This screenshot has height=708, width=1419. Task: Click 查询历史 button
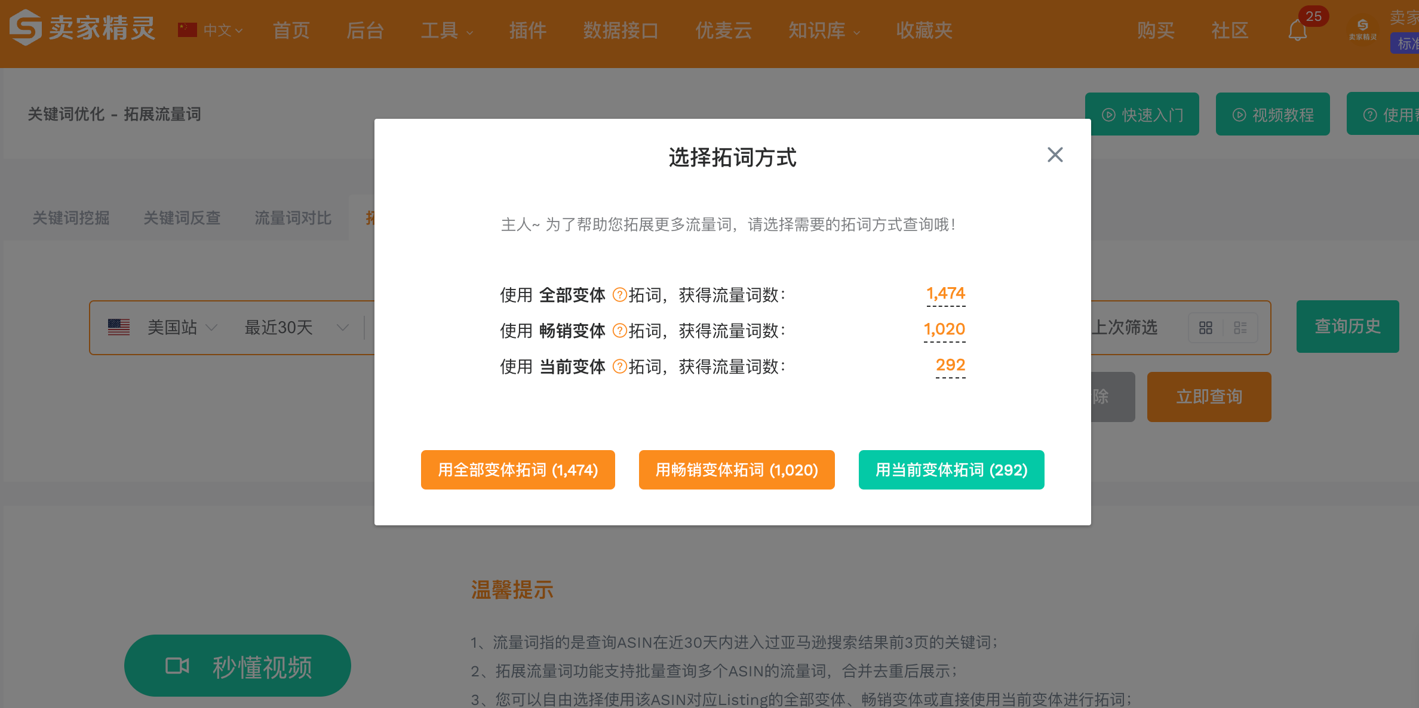point(1347,327)
